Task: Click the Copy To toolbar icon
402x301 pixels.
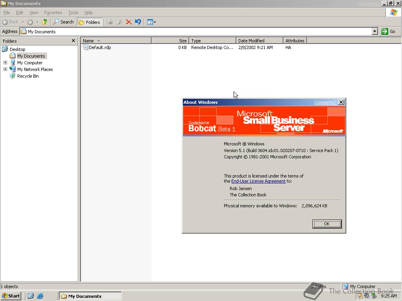Action: [119, 22]
